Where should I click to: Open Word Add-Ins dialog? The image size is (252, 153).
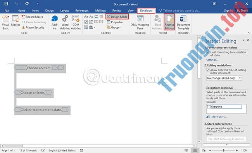(65, 22)
